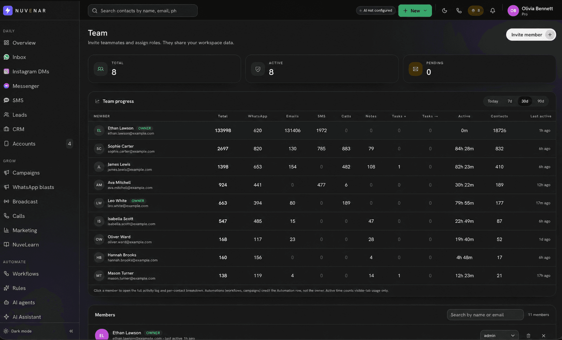Screen dimensions: 562x340
Task: Open the Messenger icon in sidebar
Action: click(6, 86)
